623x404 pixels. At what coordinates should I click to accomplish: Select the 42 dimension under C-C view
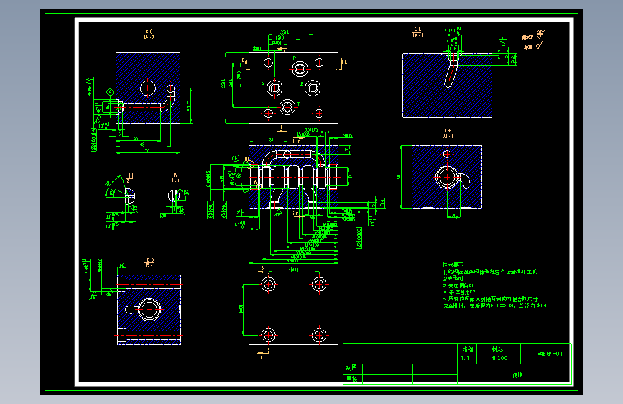pyautogui.click(x=142, y=144)
